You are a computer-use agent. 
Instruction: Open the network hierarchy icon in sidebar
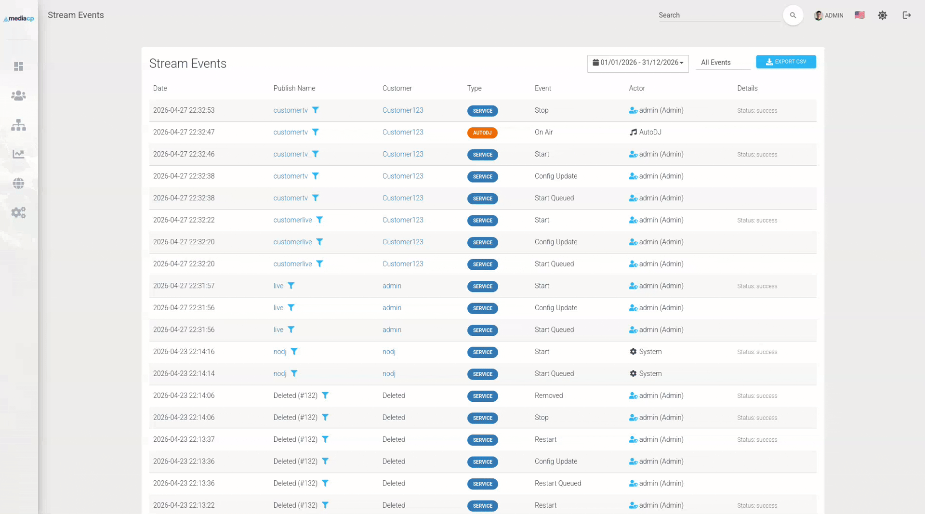tap(18, 125)
